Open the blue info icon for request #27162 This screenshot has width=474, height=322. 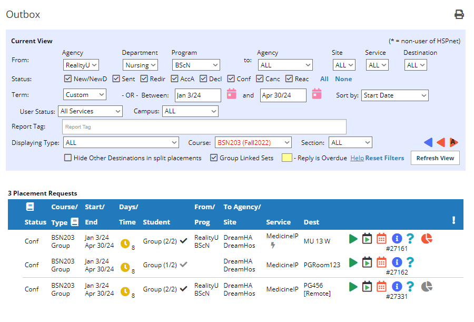[x=397, y=262]
